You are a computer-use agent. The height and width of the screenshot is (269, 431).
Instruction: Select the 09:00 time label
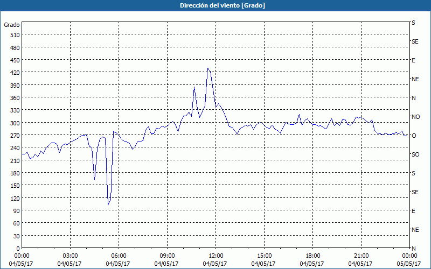pos(167,256)
